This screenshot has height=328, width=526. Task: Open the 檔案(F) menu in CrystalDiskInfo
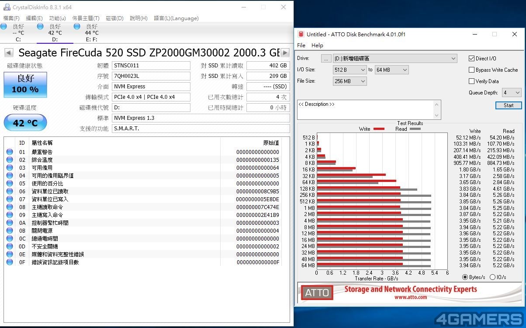(x=11, y=18)
